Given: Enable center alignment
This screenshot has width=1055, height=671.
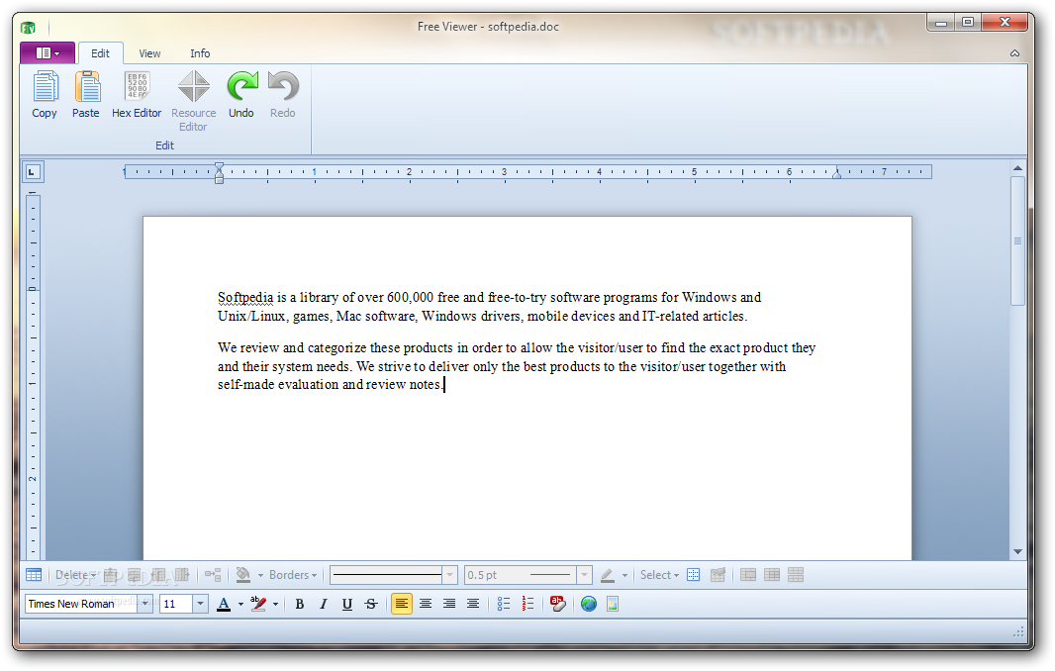Looking at the screenshot, I should click(426, 604).
